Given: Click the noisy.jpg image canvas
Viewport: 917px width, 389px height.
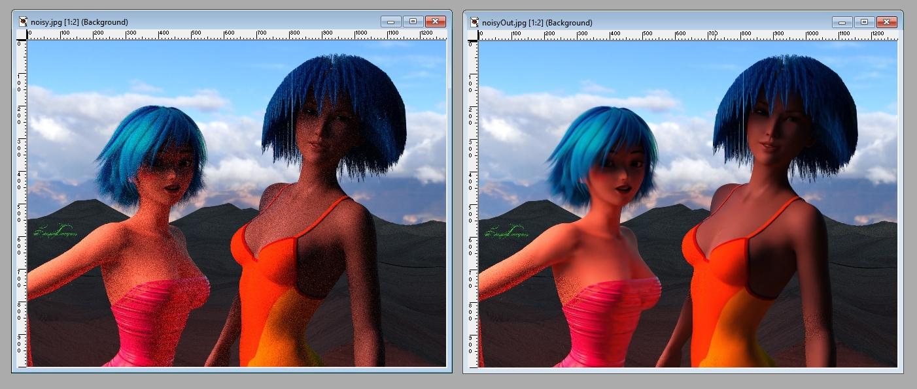Looking at the screenshot, I should pos(236,203).
